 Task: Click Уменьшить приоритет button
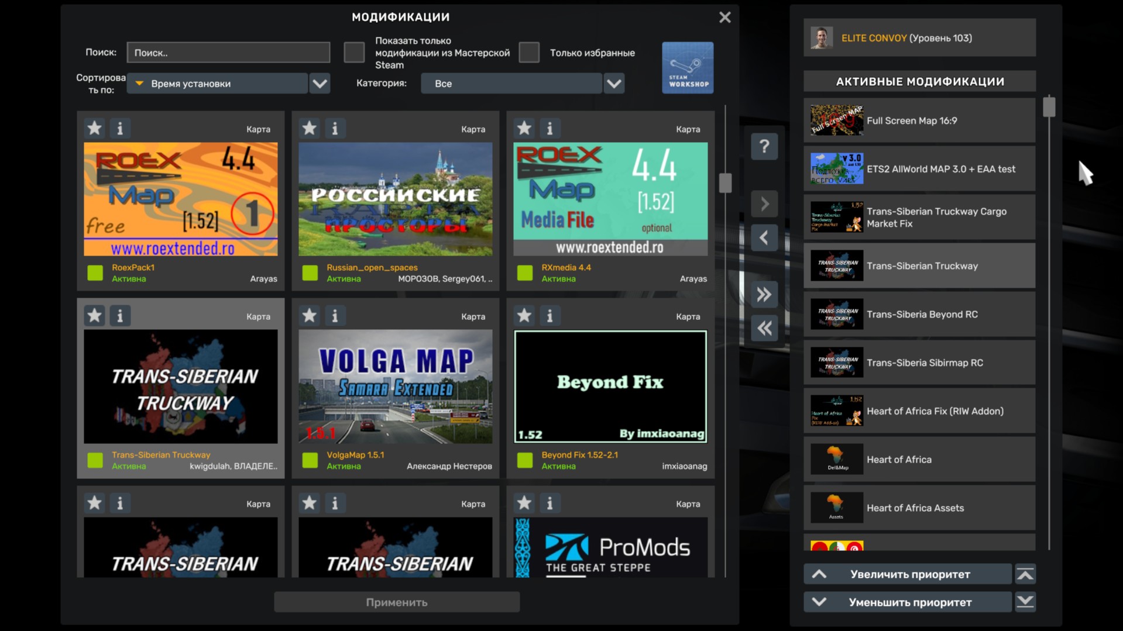[x=908, y=602]
